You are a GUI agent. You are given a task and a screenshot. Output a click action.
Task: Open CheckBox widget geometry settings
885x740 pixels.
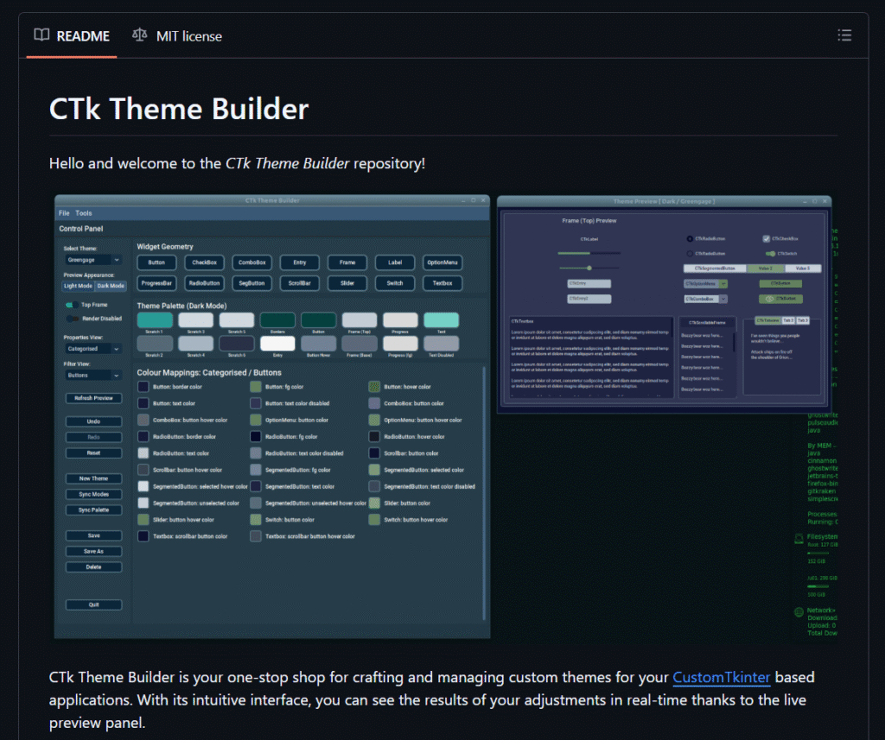[204, 262]
